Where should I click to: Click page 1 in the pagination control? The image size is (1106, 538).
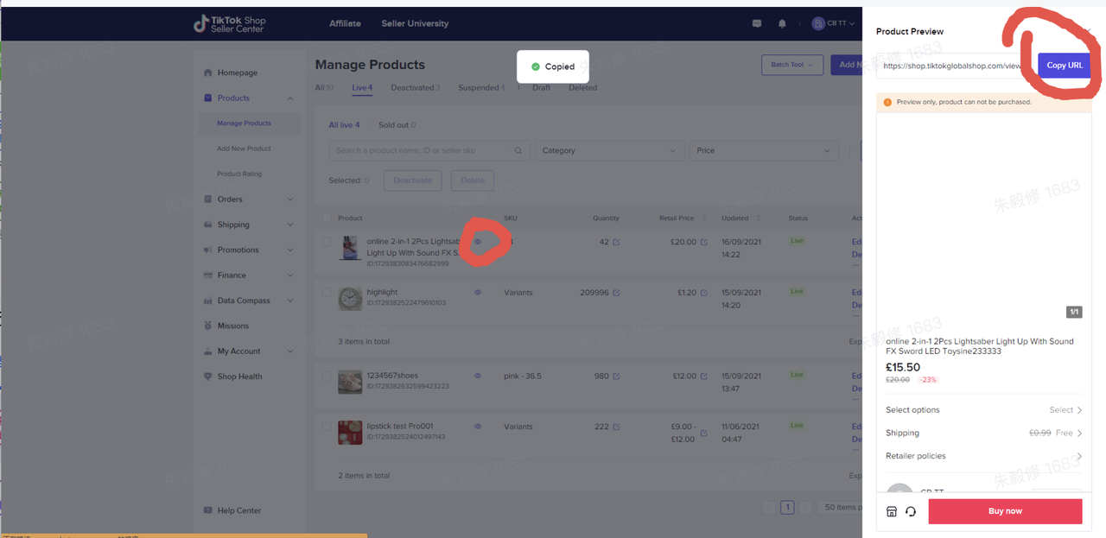tap(787, 507)
